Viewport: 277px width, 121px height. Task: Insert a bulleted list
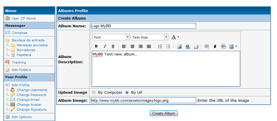168,46
